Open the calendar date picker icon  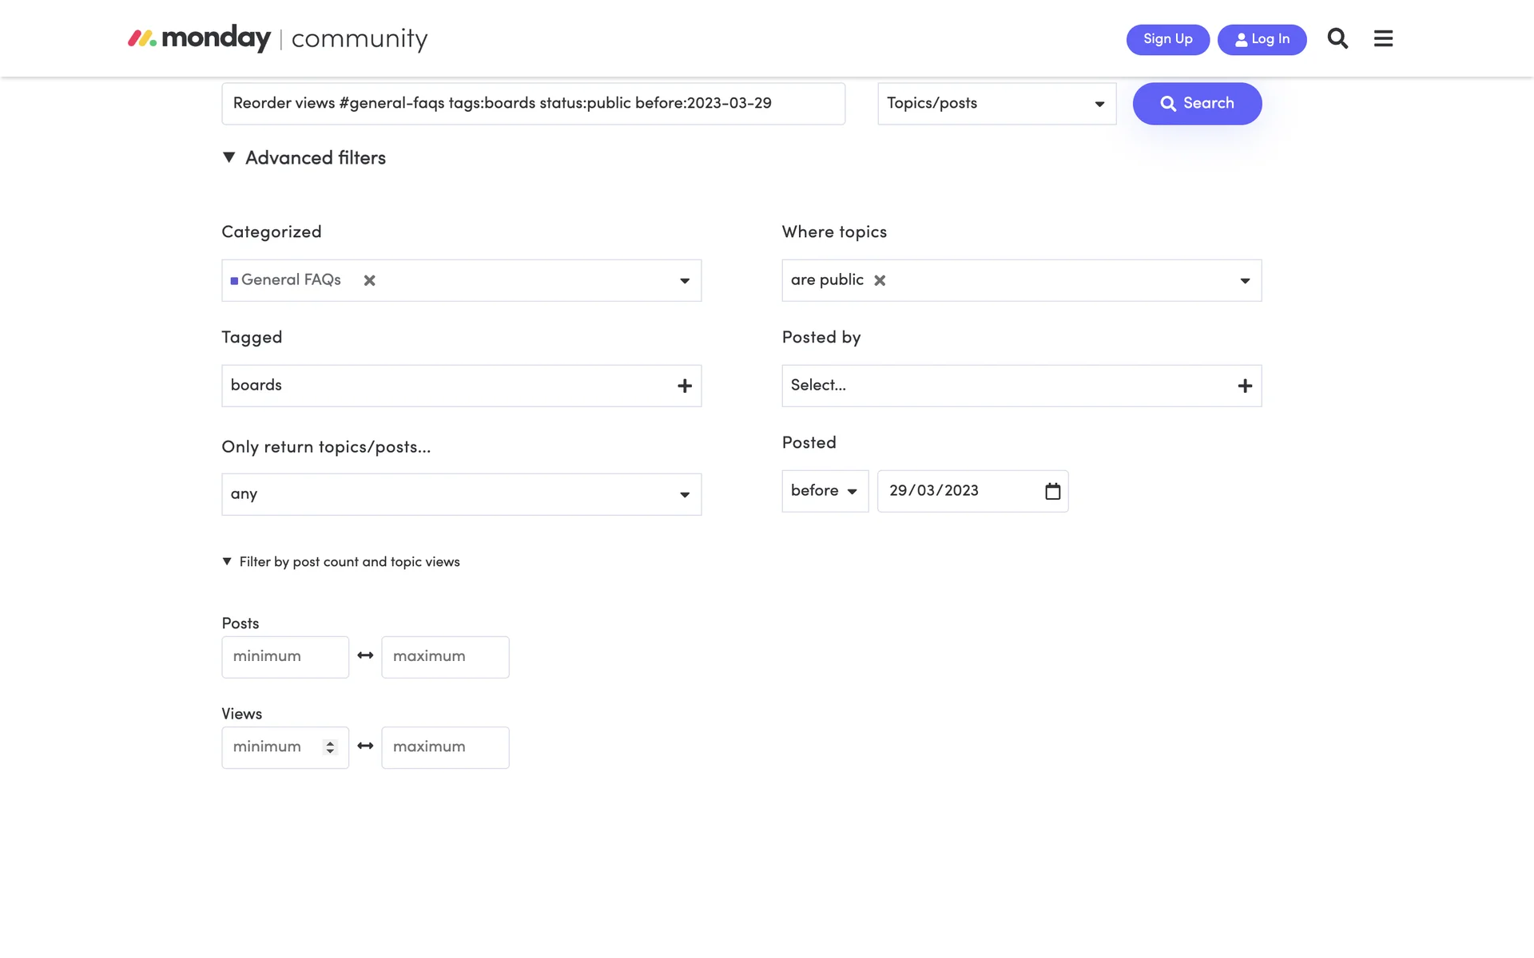click(x=1052, y=491)
